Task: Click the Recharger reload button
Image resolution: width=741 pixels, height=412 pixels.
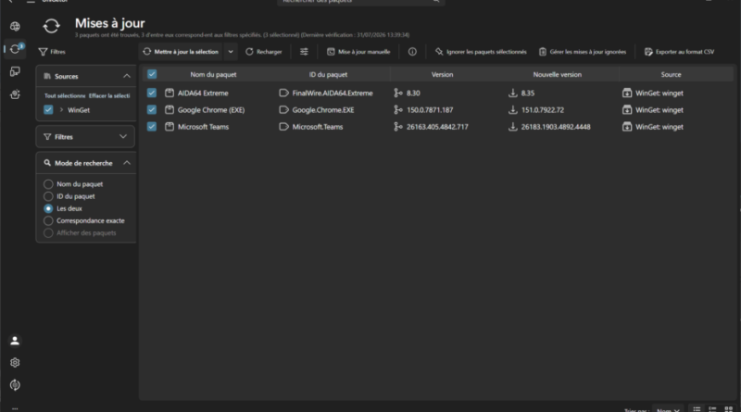Action: (264, 52)
